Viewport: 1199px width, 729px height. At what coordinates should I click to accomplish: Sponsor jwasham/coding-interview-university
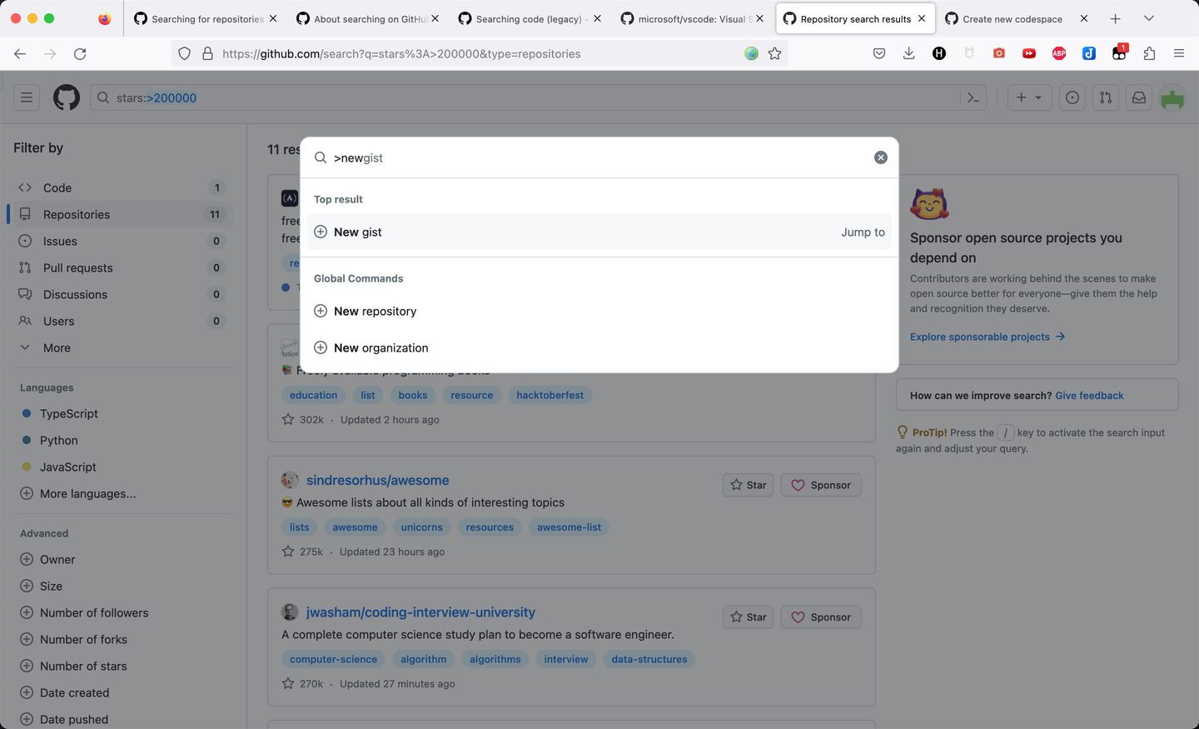click(x=821, y=617)
